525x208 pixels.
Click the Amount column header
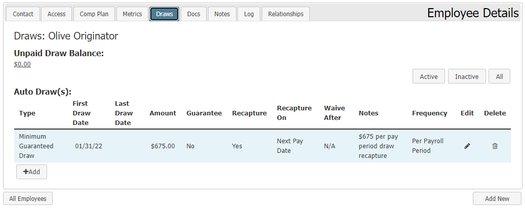[163, 113]
